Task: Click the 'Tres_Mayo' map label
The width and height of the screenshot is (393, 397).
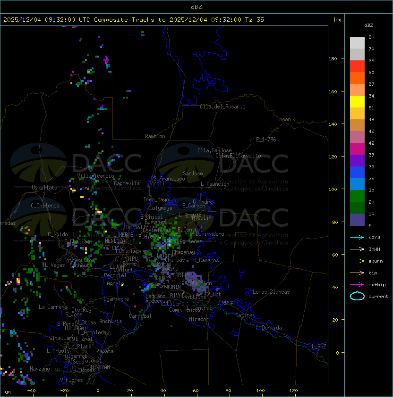Action: (x=156, y=199)
